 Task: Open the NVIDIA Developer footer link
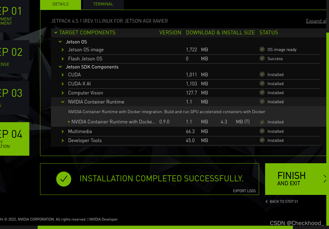tap(104, 219)
